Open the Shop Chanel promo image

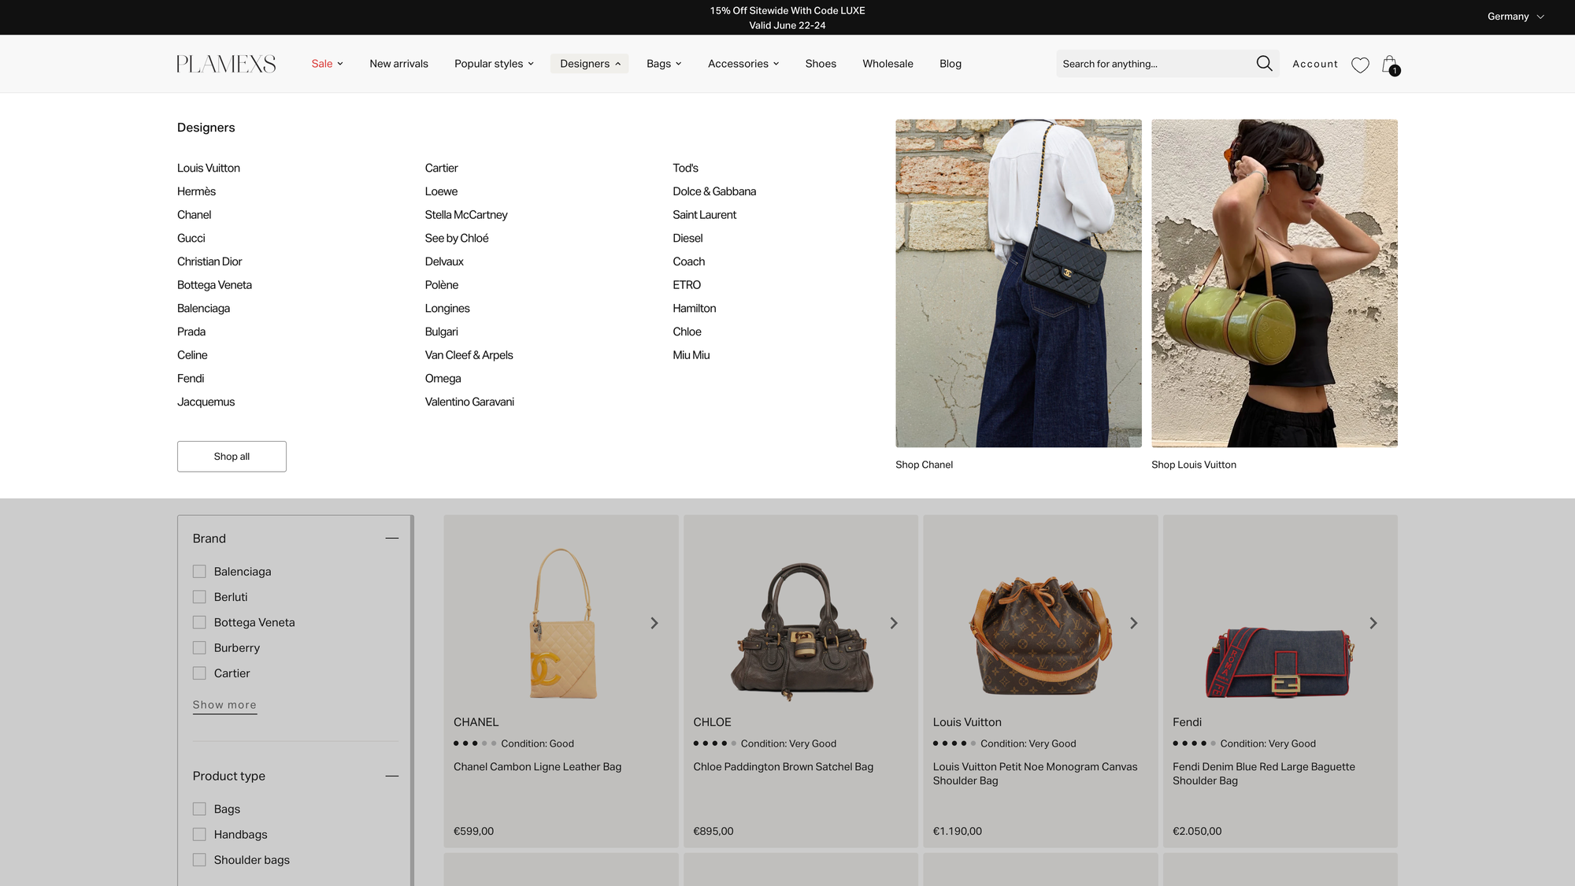click(1018, 284)
